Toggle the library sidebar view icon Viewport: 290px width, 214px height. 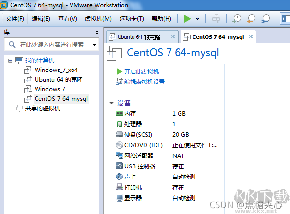click(x=285, y=19)
